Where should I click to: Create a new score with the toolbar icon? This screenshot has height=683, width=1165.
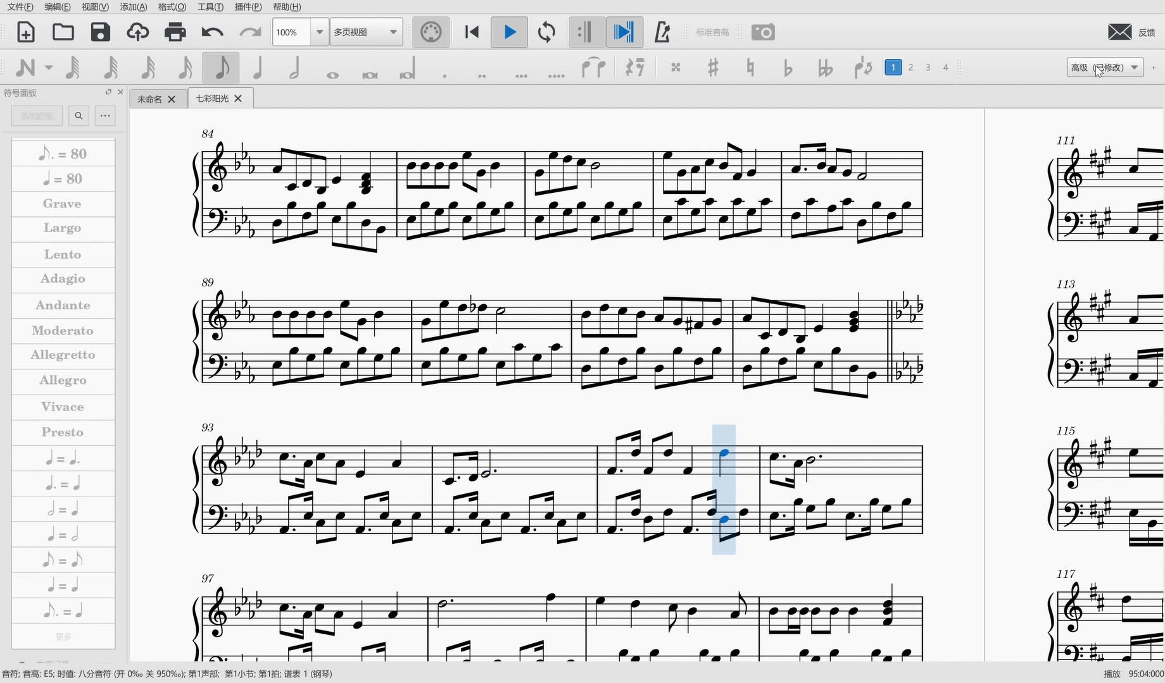26,32
